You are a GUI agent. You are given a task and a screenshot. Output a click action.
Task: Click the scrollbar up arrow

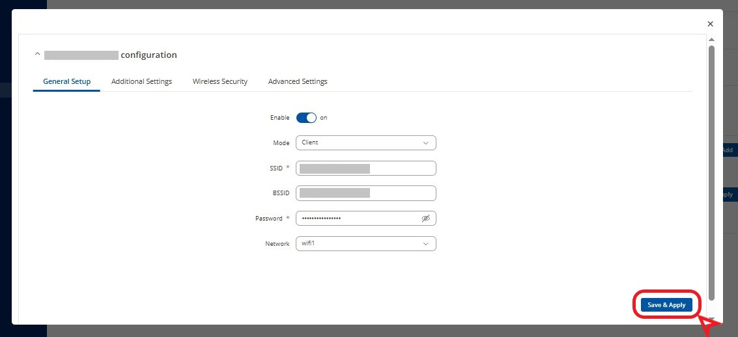[x=712, y=40]
